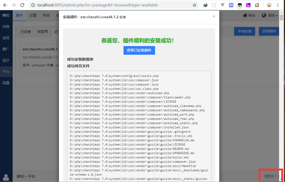This screenshot has width=285, height=182.
Task: Click the ClassLoader.php file path line
Action: [130, 97]
